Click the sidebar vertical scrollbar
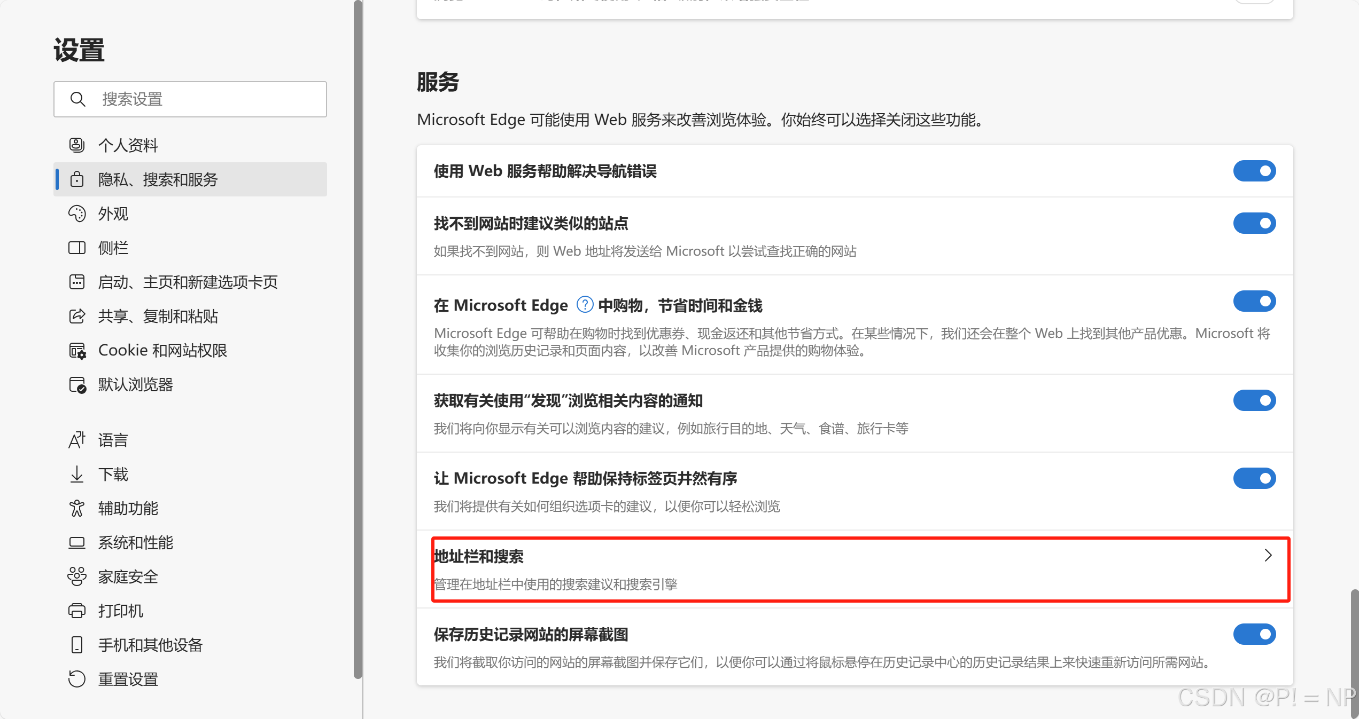The height and width of the screenshot is (719, 1359). coord(358,342)
